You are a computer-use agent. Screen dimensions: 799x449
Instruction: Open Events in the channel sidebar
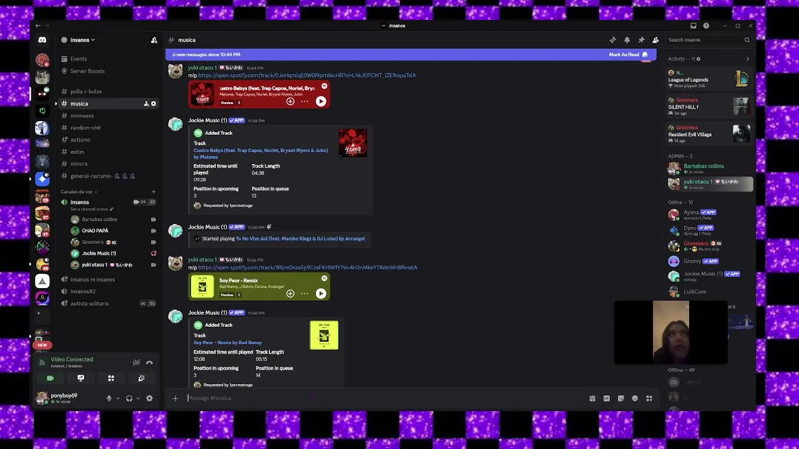pyautogui.click(x=79, y=59)
